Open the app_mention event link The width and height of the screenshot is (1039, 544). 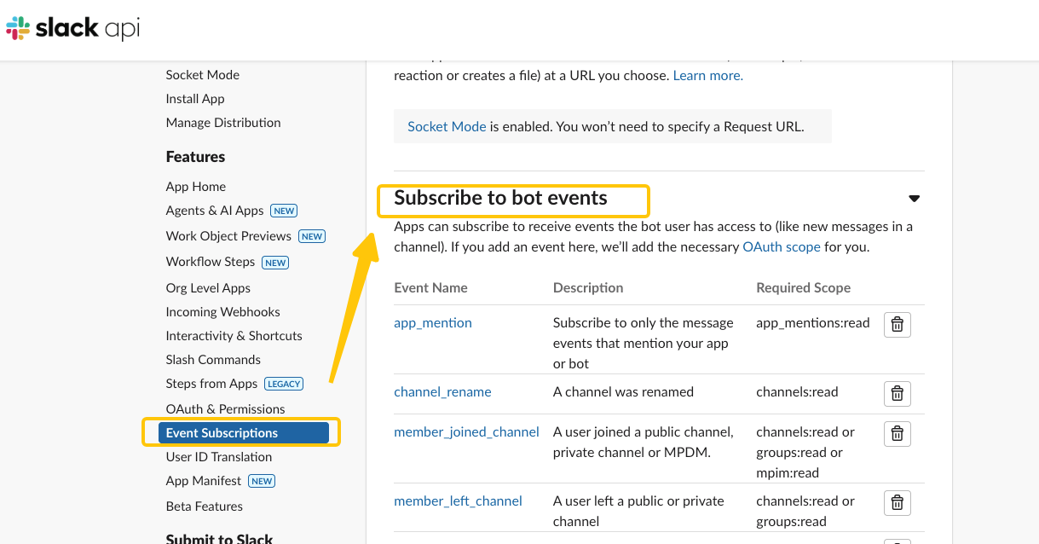[x=433, y=323]
